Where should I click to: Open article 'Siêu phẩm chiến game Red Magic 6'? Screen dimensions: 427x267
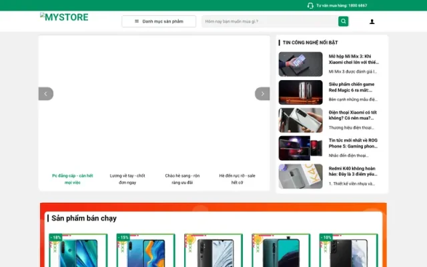point(352,87)
